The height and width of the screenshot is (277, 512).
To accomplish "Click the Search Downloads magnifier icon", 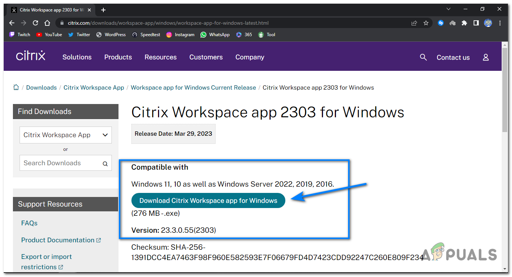I will tap(105, 164).
